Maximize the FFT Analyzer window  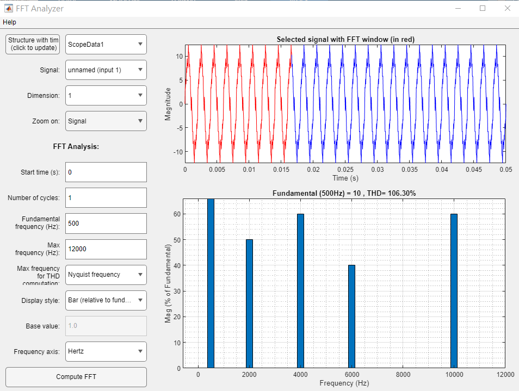(x=483, y=8)
